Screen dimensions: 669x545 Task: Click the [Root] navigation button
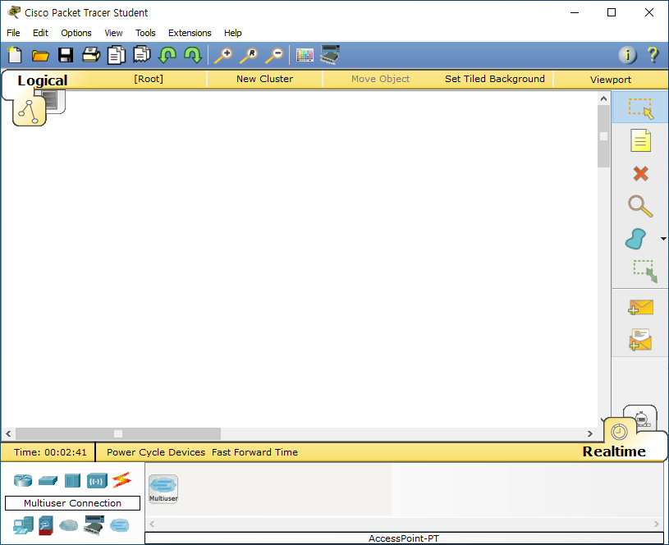149,79
